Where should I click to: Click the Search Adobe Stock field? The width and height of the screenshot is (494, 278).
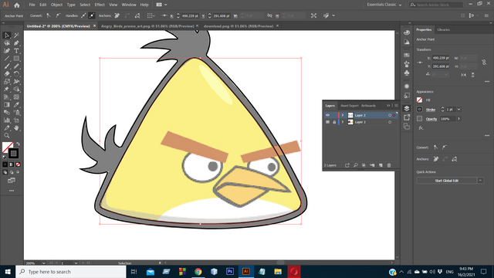[x=436, y=5]
